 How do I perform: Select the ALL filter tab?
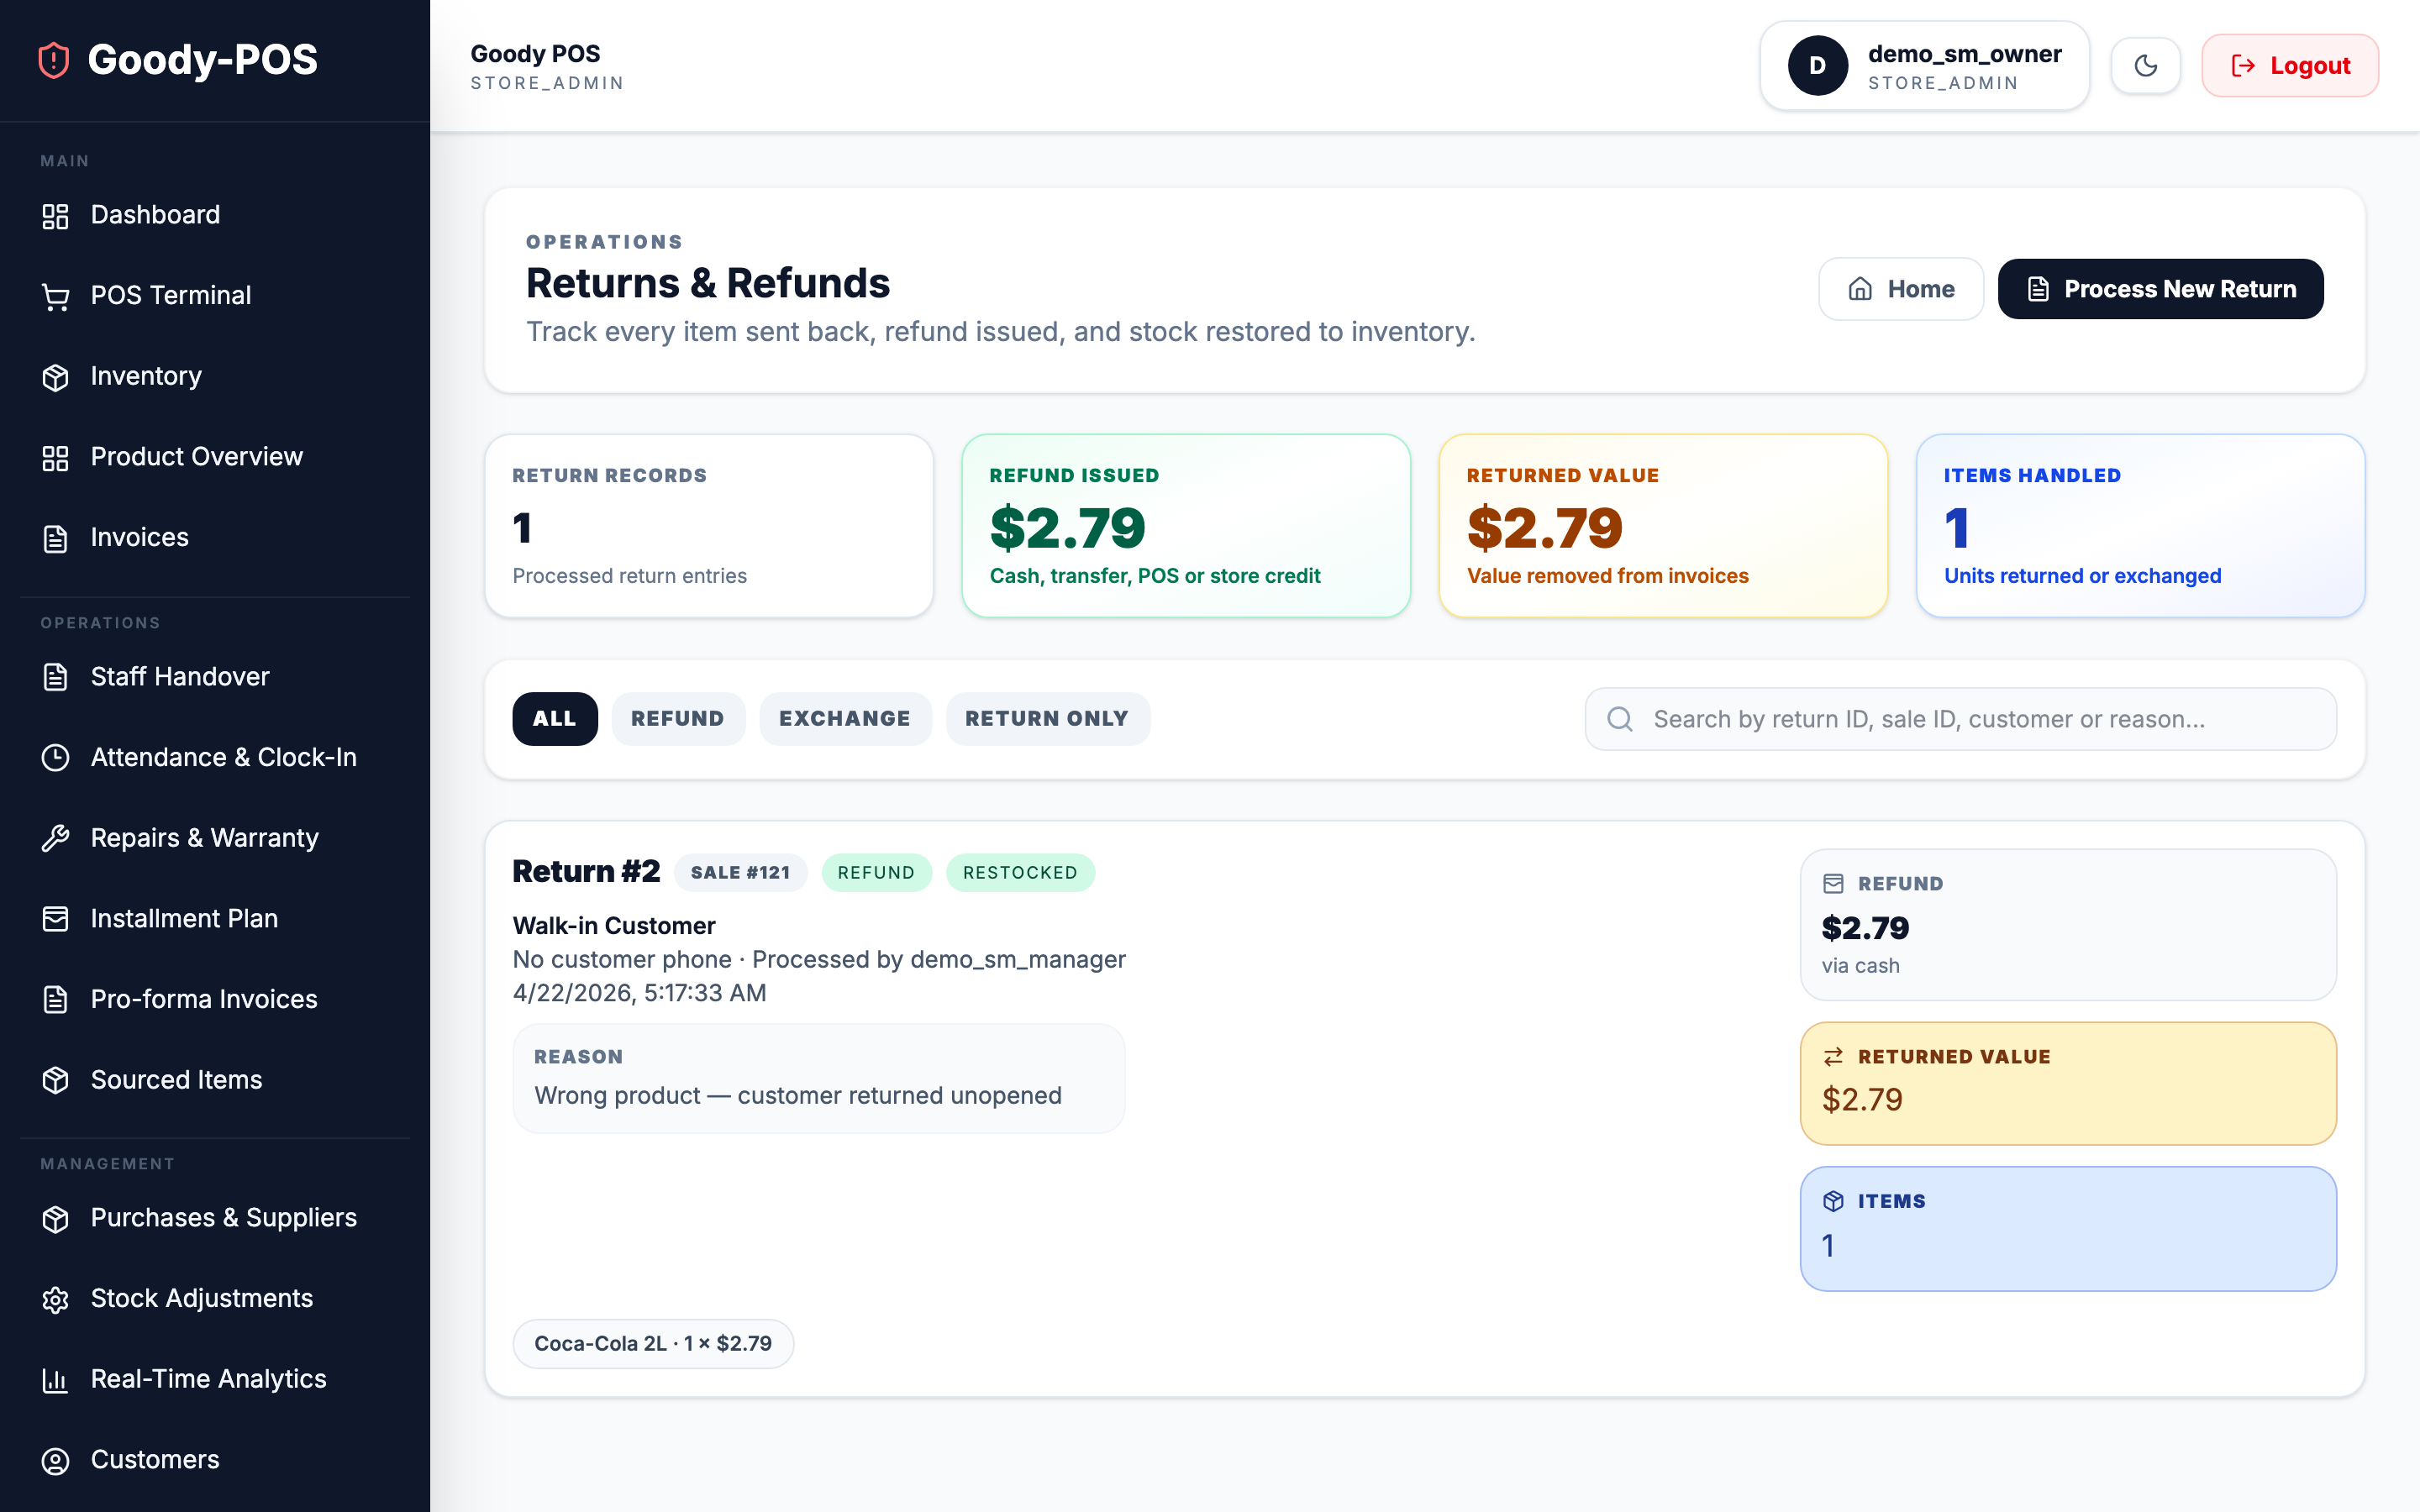(x=554, y=718)
